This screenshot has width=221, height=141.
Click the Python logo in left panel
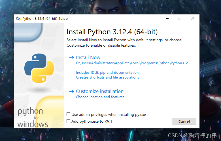39,68
